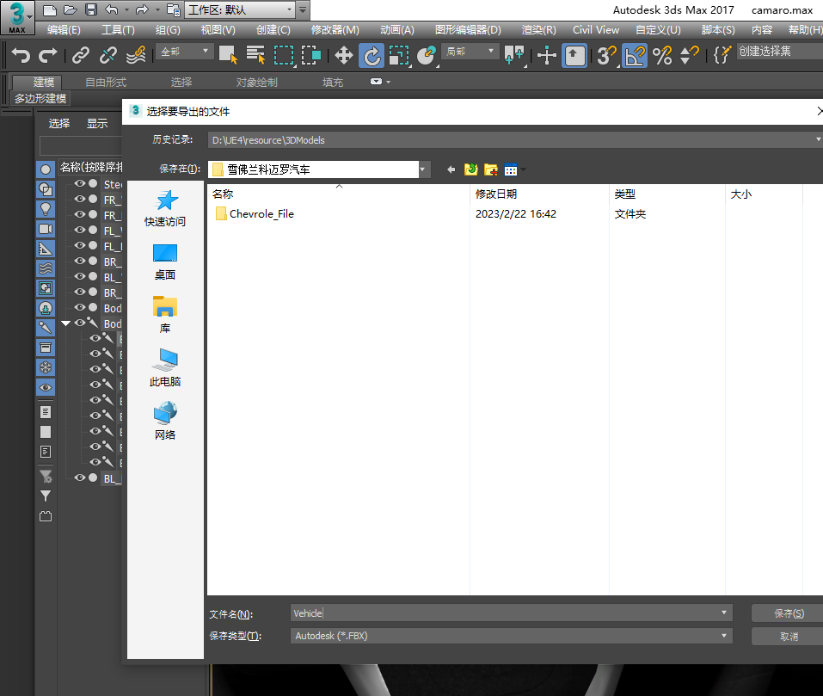Switch to the 自由形式 ribbon tab

[106, 83]
